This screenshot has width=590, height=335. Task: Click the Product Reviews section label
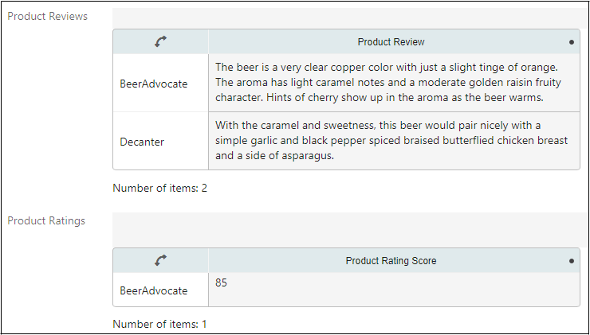pyautogui.click(x=47, y=17)
